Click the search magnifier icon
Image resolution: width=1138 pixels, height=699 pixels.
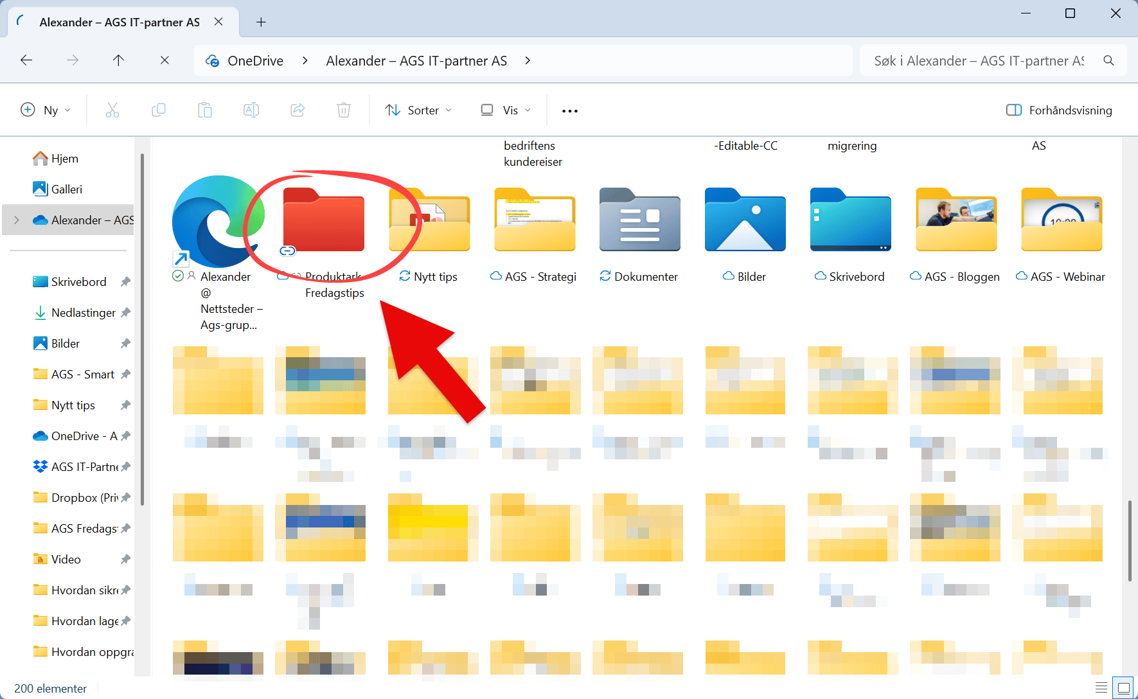1108,60
